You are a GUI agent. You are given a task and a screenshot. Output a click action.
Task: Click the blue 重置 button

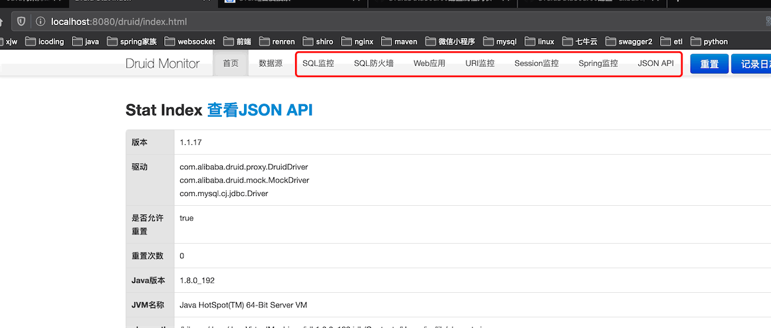pyautogui.click(x=709, y=64)
